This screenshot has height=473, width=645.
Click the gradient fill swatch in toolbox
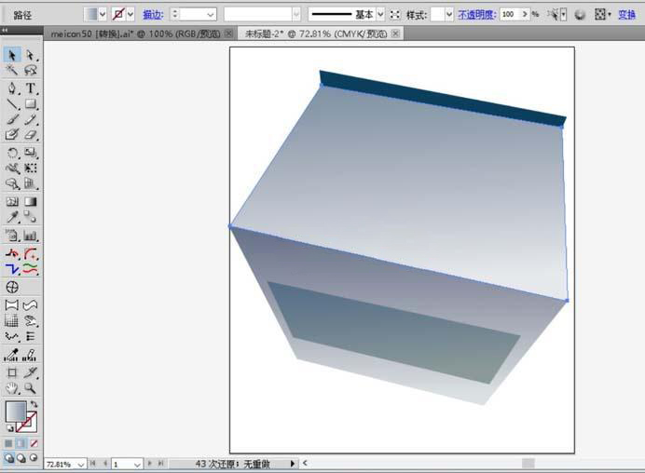(15, 411)
